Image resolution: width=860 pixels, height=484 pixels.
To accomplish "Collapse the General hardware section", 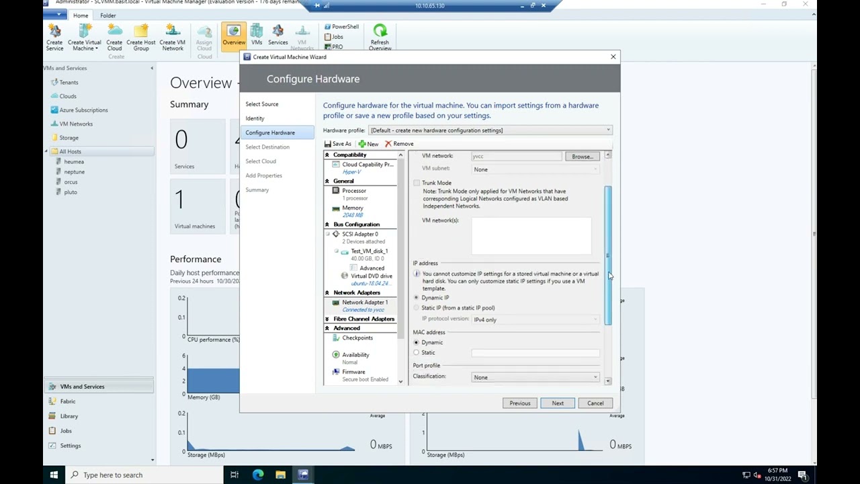I will click(x=327, y=182).
